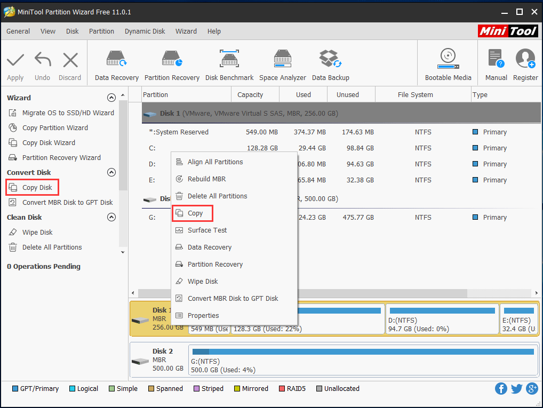Open the View menu
543x408 pixels.
[x=48, y=31]
